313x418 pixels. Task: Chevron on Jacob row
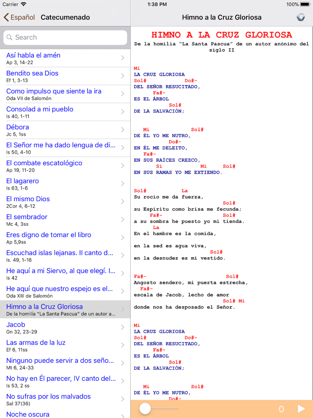(123, 327)
